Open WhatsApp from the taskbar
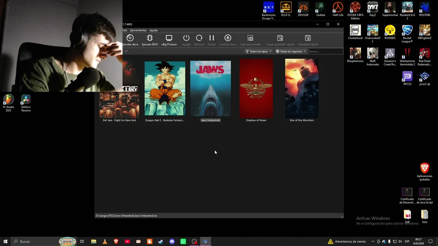The image size is (438, 246). (183, 242)
